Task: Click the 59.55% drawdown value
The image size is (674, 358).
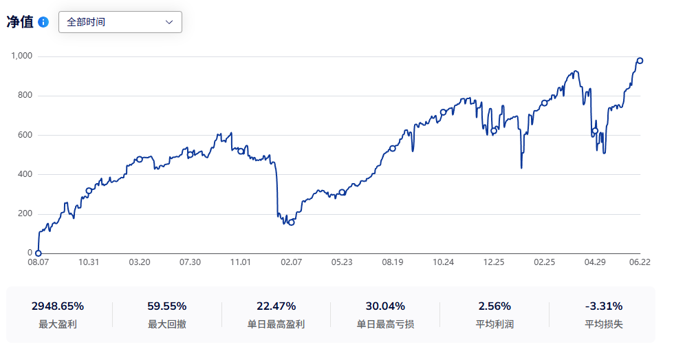Action: [x=166, y=306]
